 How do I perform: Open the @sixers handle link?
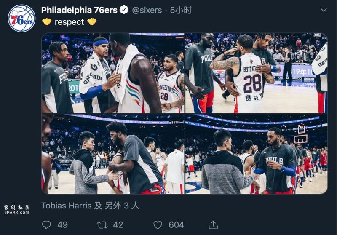click(147, 10)
